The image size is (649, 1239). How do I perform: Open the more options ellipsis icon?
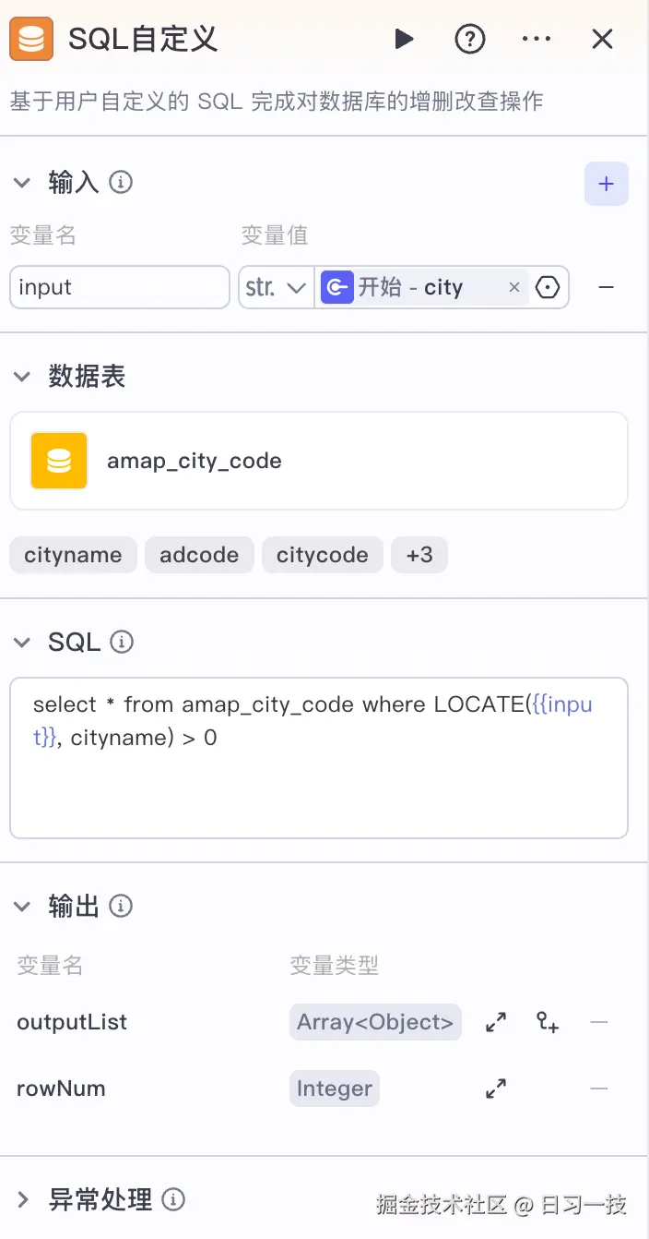coord(537,39)
